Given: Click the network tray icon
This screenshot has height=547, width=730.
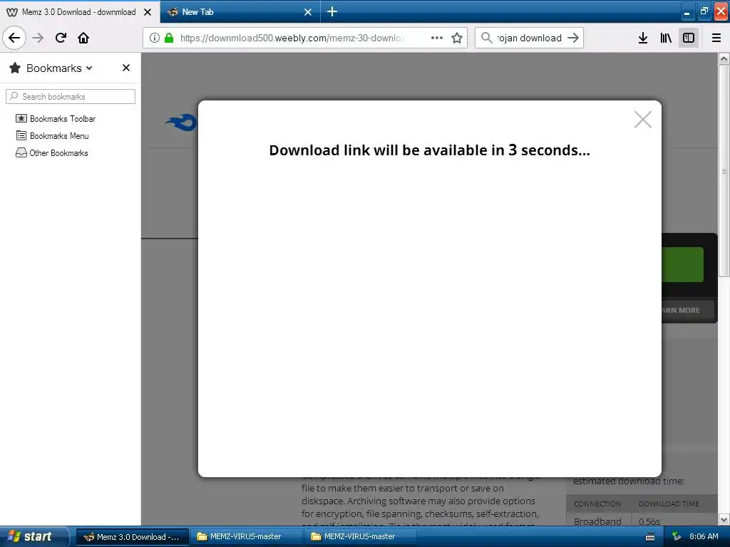Looking at the screenshot, I should pyautogui.click(x=677, y=537).
